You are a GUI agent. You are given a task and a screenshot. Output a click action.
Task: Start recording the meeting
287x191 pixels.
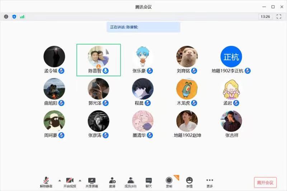click(169, 182)
